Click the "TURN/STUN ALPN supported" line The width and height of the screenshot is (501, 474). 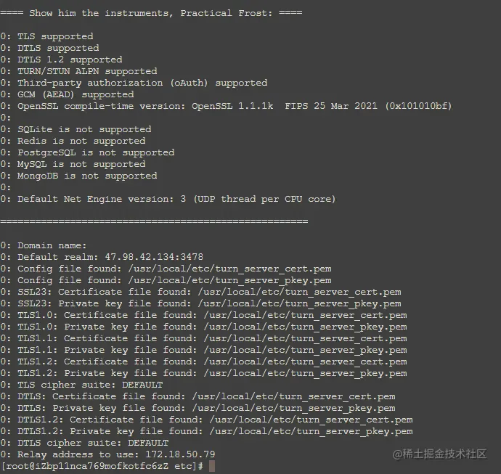87,71
